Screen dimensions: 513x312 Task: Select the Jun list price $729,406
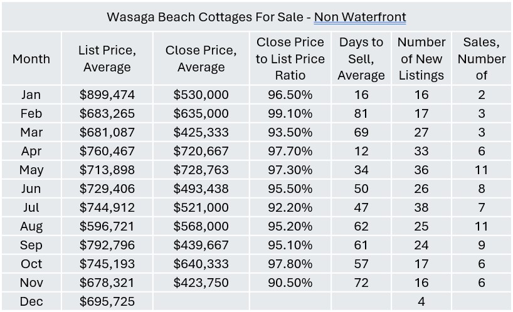[107, 189]
